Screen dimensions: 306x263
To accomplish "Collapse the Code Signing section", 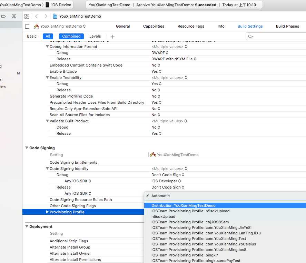I will click(27, 148).
